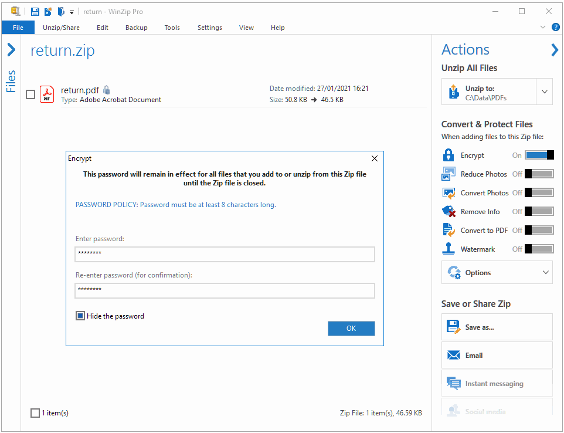Click the Type: Adobe Acrobat Document text

111,100
